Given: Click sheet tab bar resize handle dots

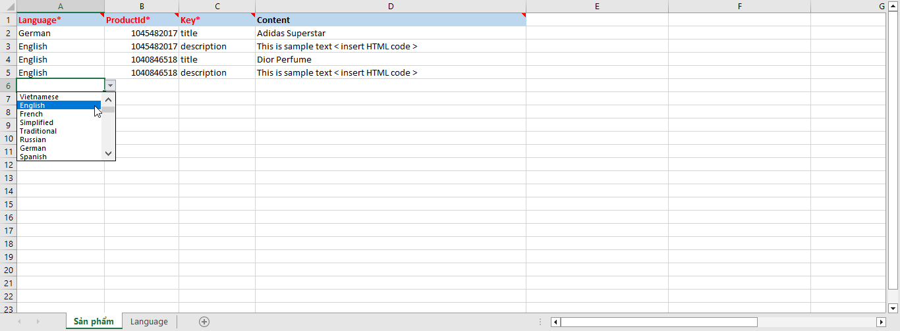Looking at the screenshot, I should pos(541,322).
